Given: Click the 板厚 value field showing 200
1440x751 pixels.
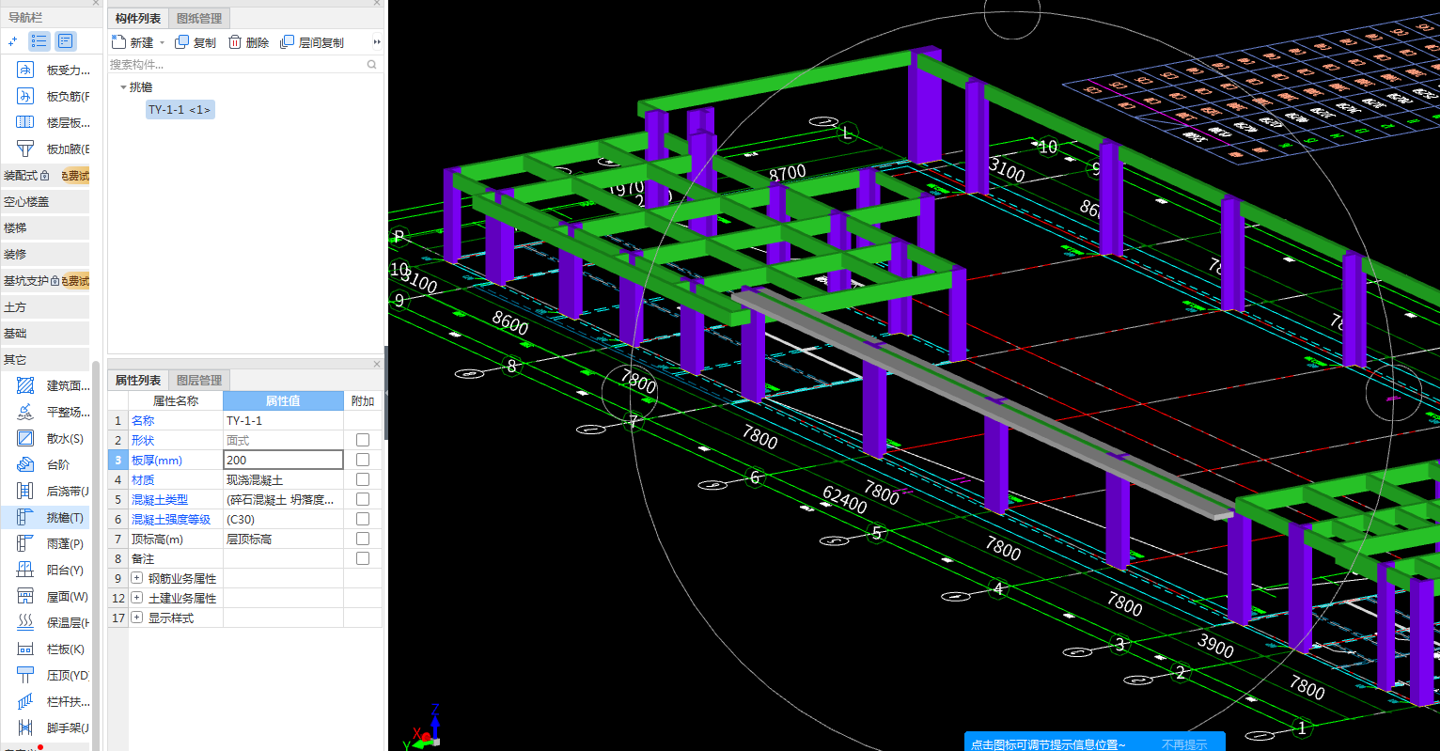Looking at the screenshot, I should 283,460.
